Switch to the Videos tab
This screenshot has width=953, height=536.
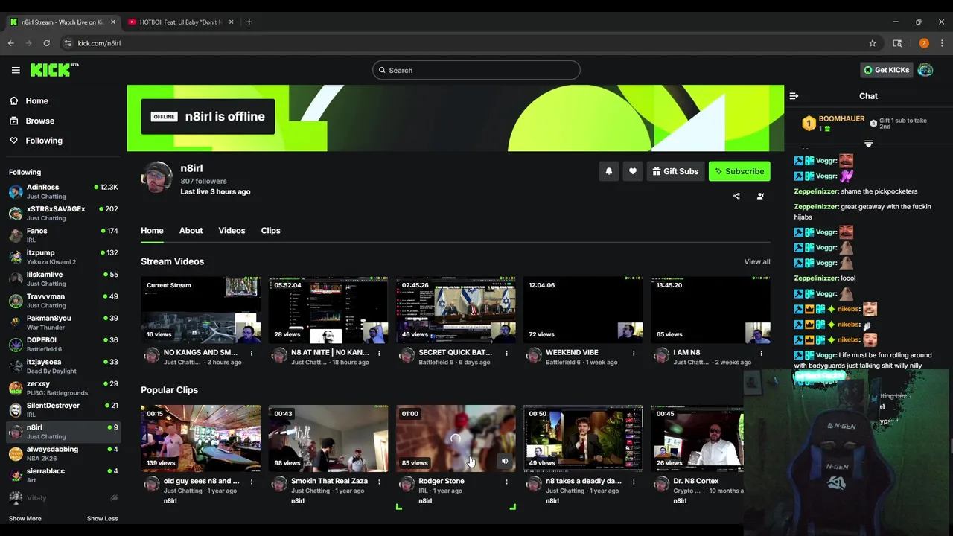[x=232, y=230]
